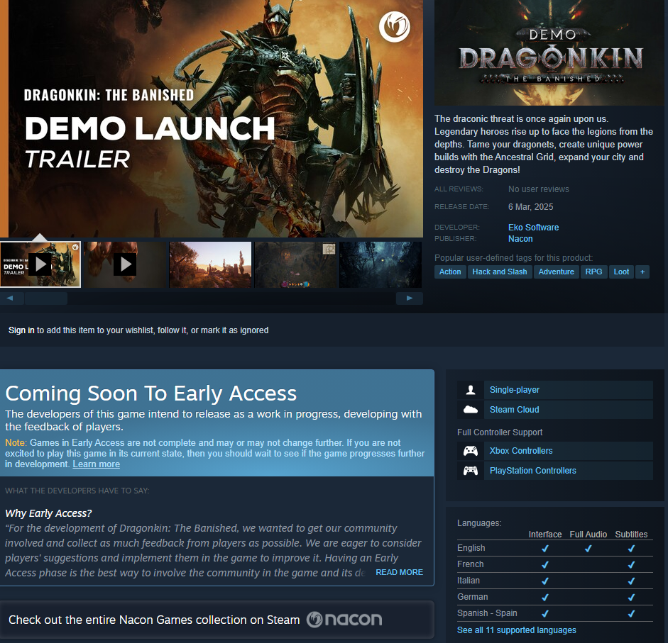Click the Full Audio column header

(588, 535)
